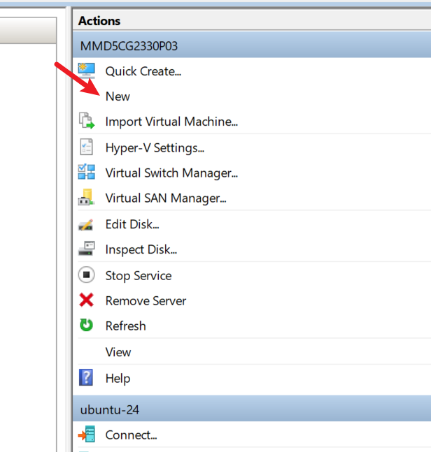Screen dimensions: 431x452
Task: Click the blue Help question mark icon
Action: coord(86,378)
